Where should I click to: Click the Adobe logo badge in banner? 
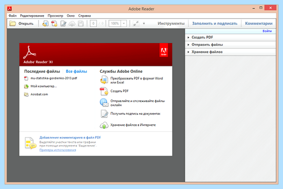pos(164,50)
